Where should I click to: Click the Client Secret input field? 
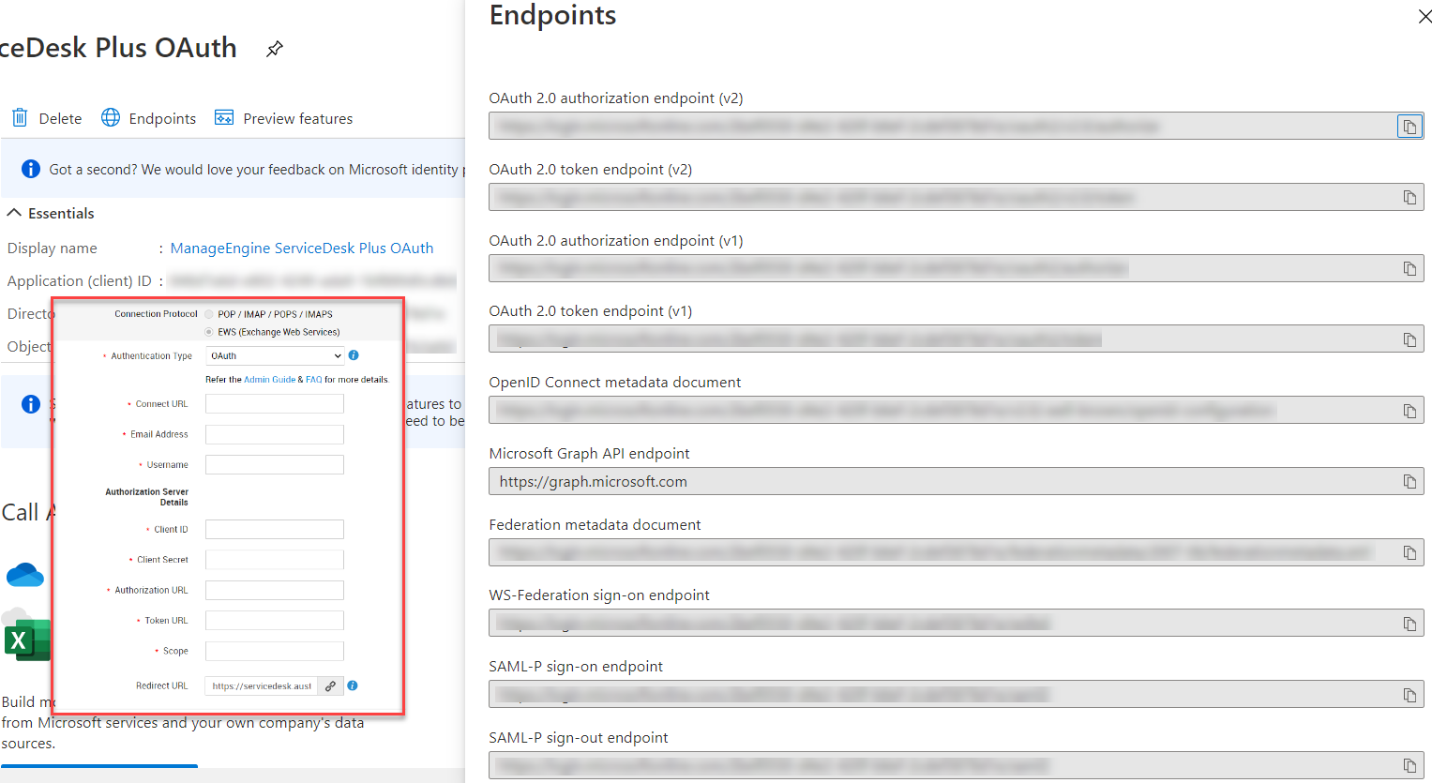[x=275, y=560]
